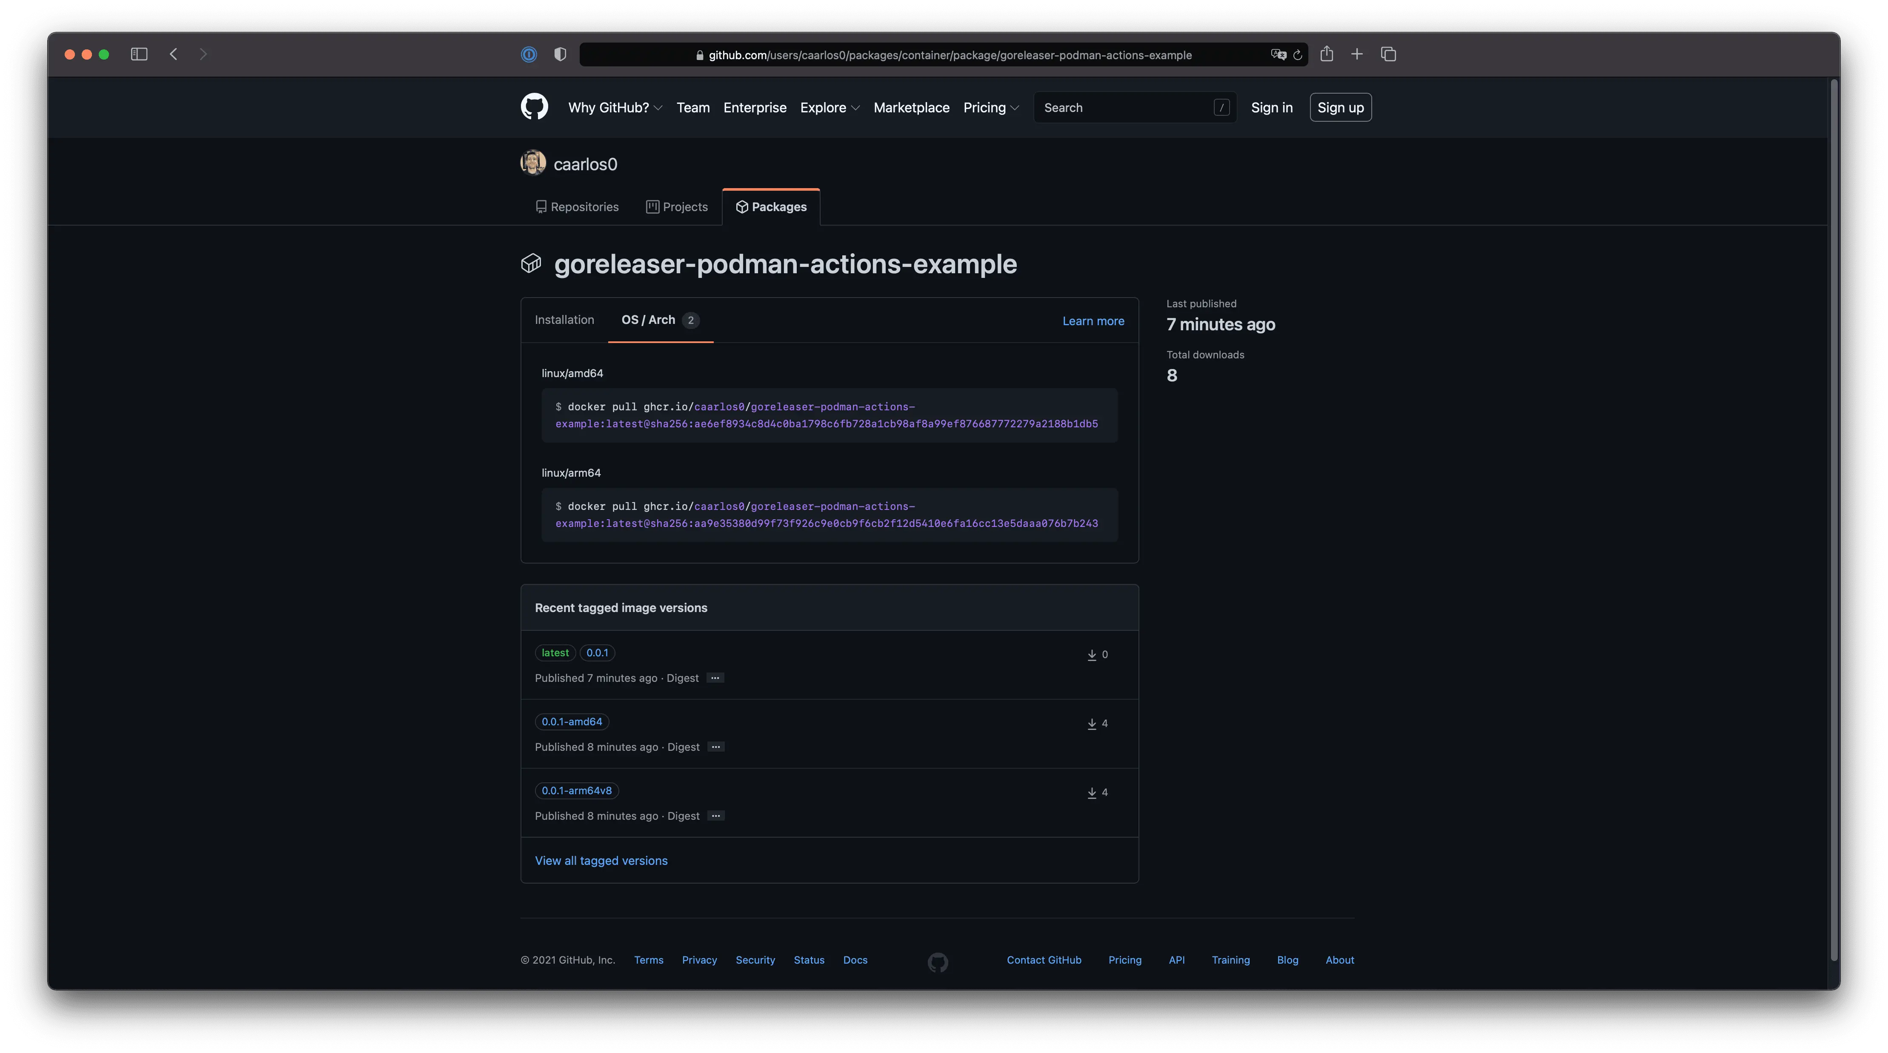Click the green macOS zoom window button
The image size is (1888, 1053).
click(x=104, y=54)
